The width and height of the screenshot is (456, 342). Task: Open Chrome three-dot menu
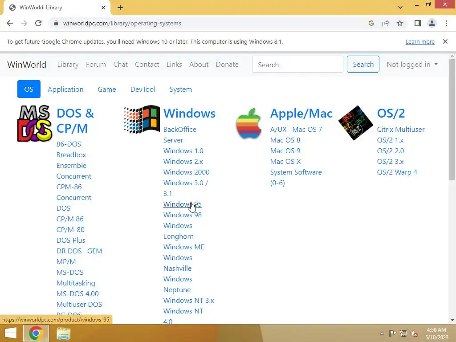point(446,23)
